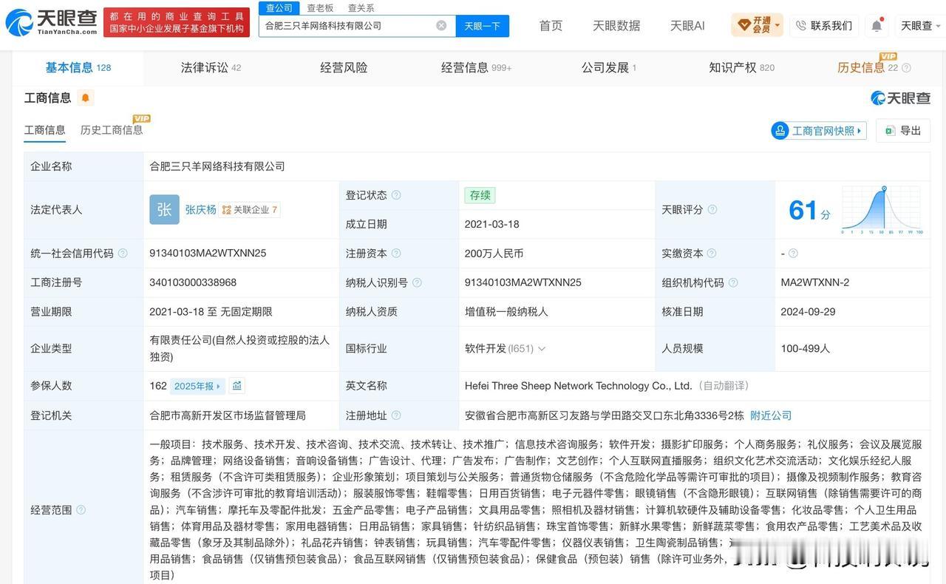Open legal representative 张庆杨 link
This screenshot has width=946, height=584.
click(x=200, y=210)
